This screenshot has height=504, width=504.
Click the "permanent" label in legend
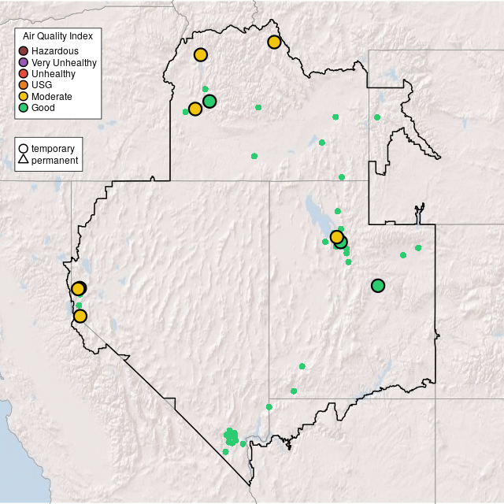(x=54, y=161)
